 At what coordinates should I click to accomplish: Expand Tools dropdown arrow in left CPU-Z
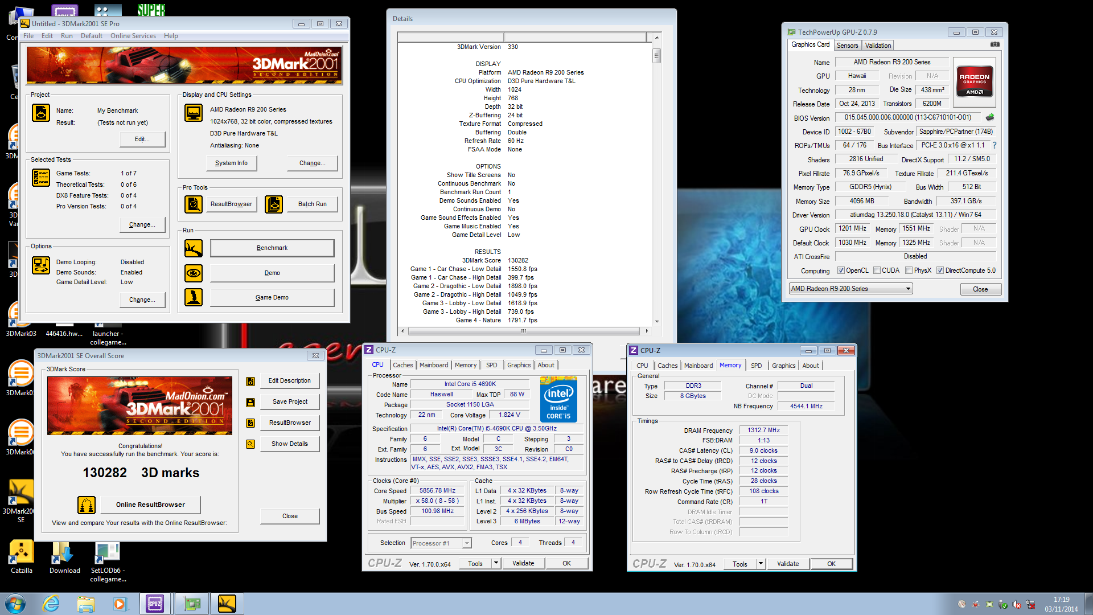click(x=496, y=563)
